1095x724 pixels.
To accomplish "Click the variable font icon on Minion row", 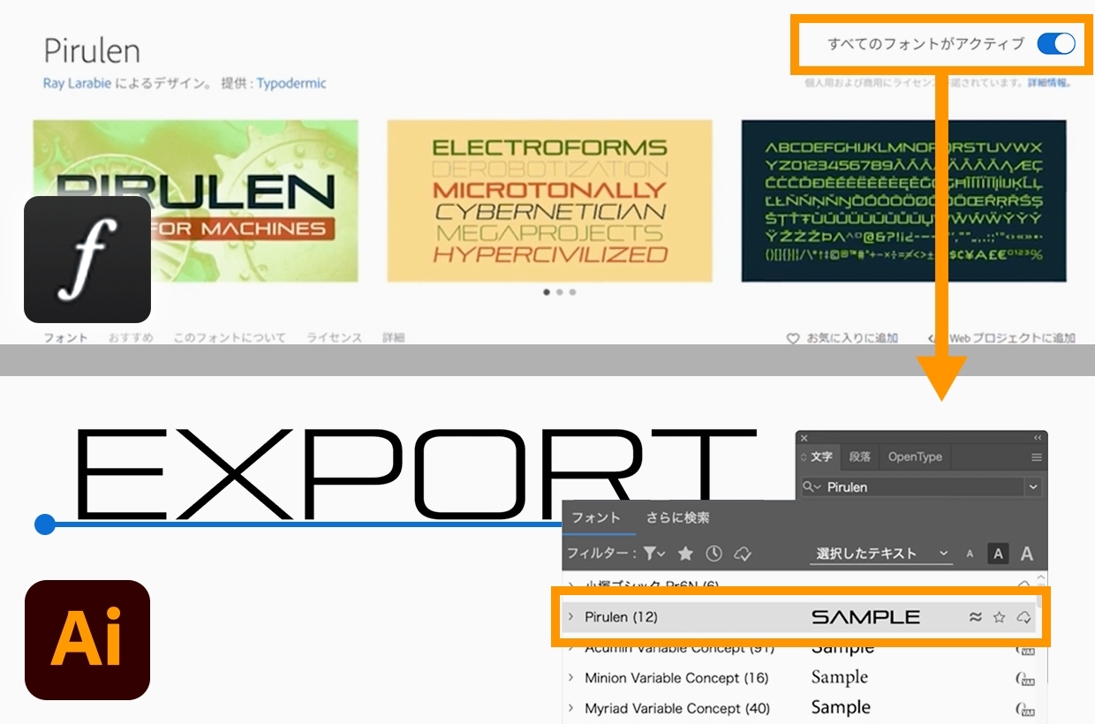I will pyautogui.click(x=1025, y=679).
